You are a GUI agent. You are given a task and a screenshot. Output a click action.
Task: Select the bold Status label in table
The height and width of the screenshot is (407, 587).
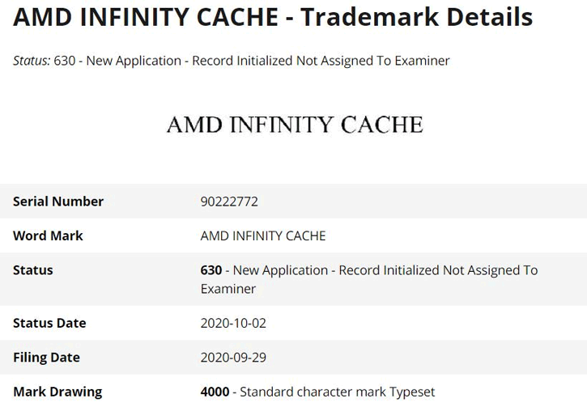pyautogui.click(x=33, y=270)
